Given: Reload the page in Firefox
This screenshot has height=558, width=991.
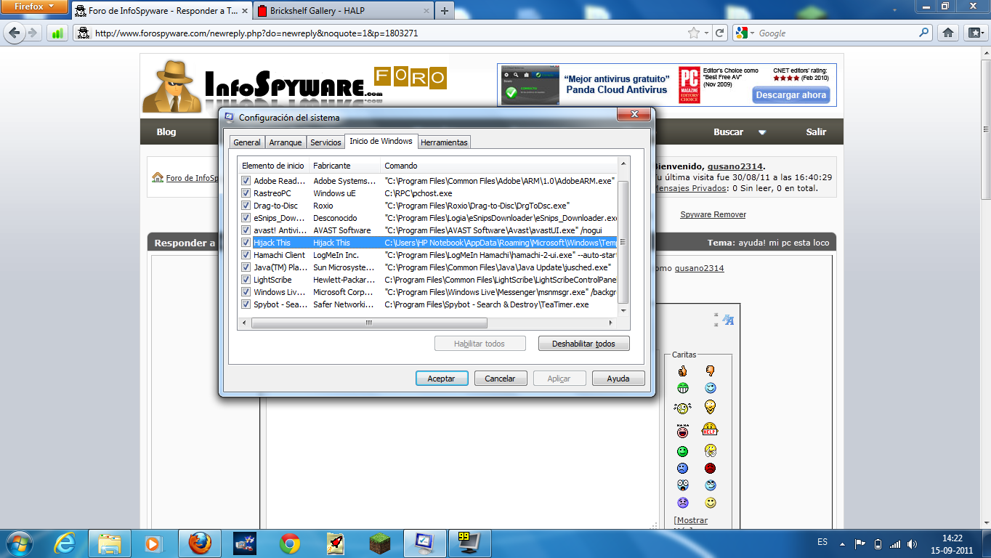Looking at the screenshot, I should click(x=719, y=33).
